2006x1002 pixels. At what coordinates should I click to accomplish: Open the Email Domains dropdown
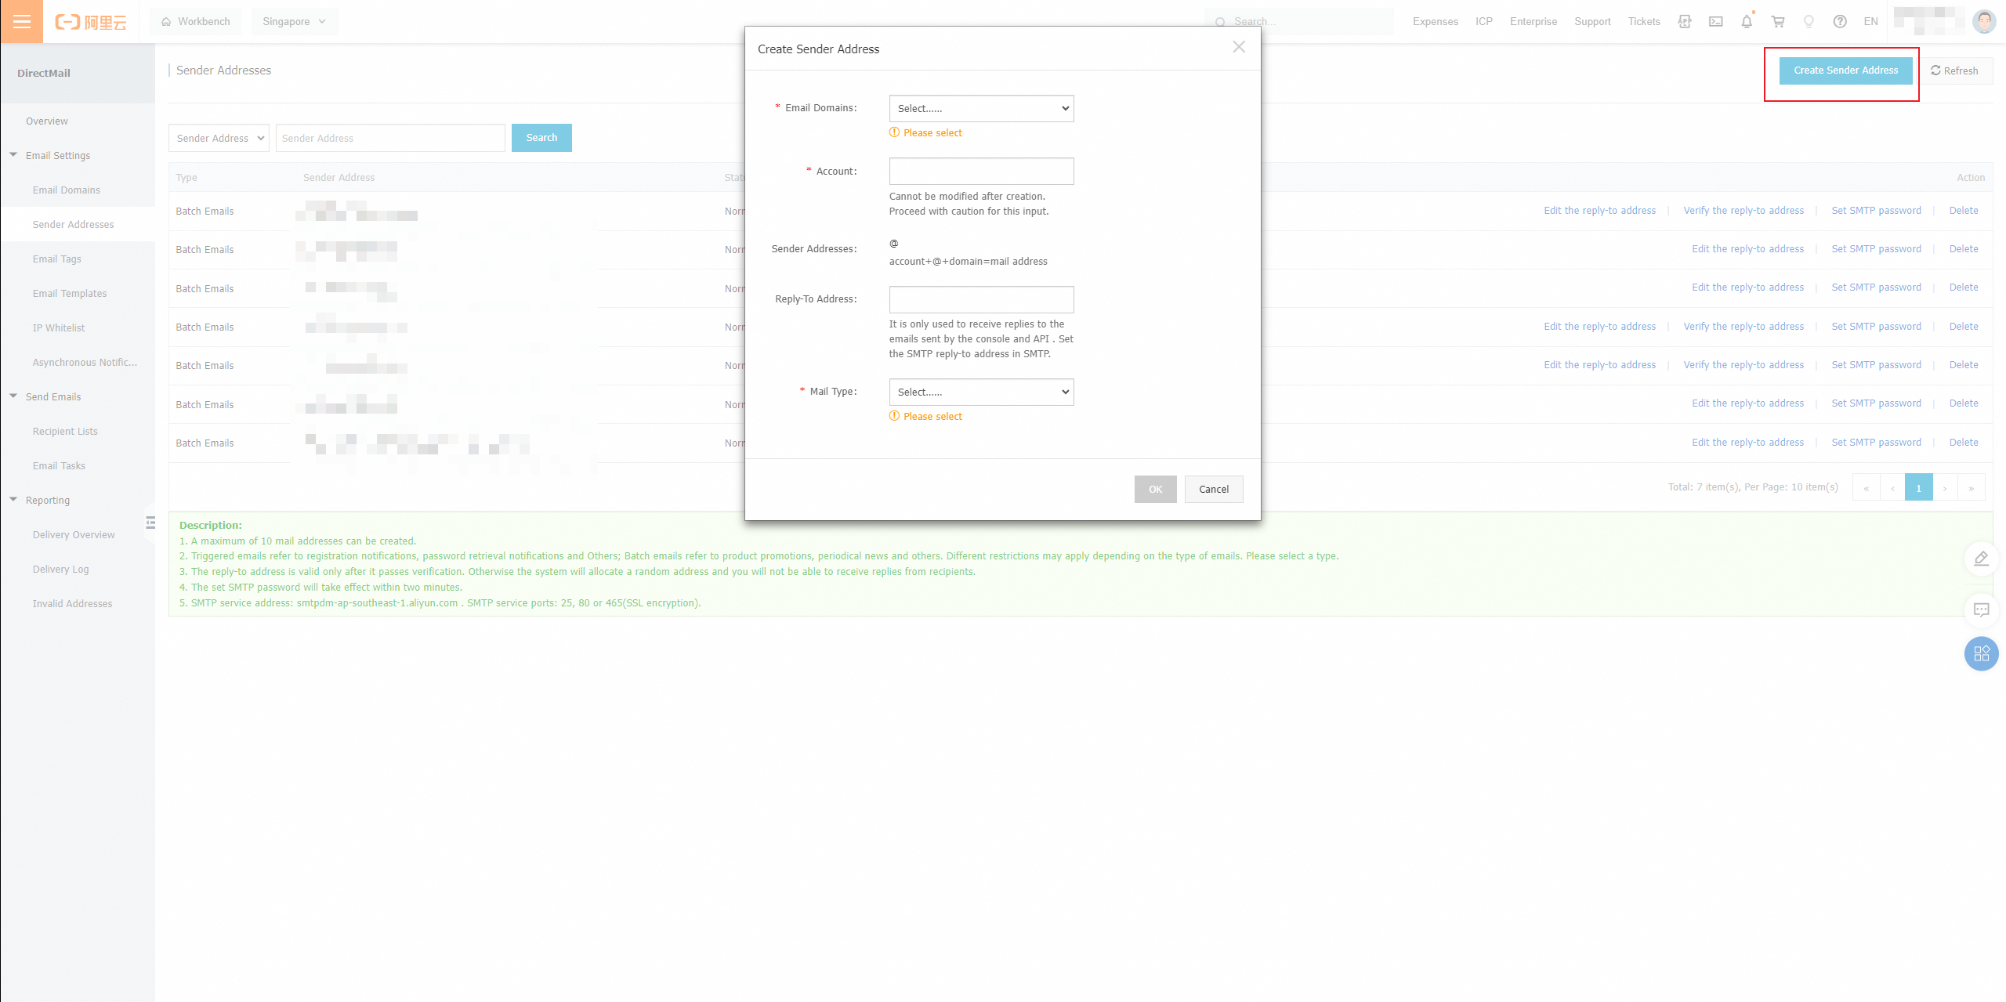click(981, 108)
